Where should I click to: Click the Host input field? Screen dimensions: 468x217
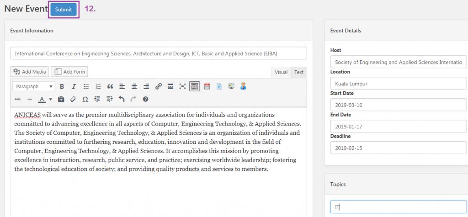[x=399, y=62]
